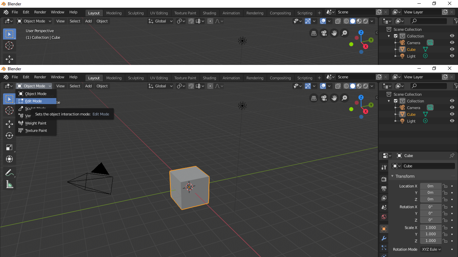458x257 pixels.
Task: Open the World Properties tab
Action: tap(383, 217)
